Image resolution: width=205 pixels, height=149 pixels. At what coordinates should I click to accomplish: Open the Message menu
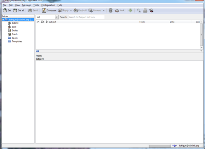pos(27,5)
